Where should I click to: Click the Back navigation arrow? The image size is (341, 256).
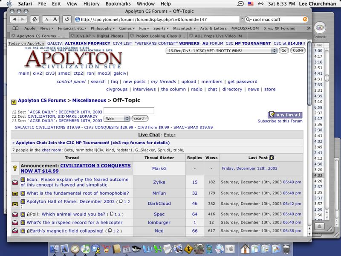point(14,19)
